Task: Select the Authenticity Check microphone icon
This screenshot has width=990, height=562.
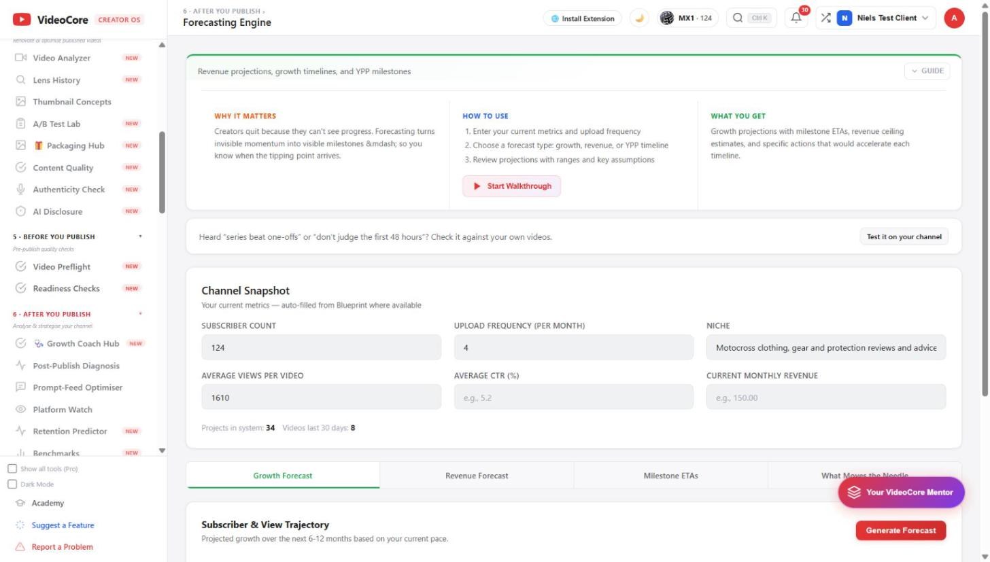Action: pos(20,189)
